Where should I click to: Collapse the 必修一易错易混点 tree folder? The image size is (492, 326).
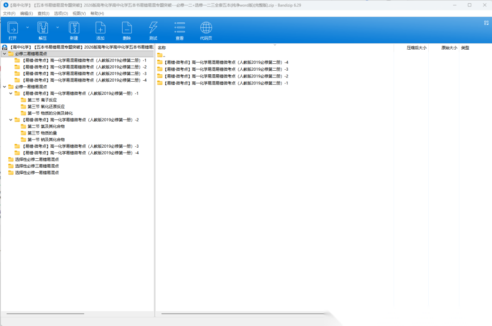4,87
